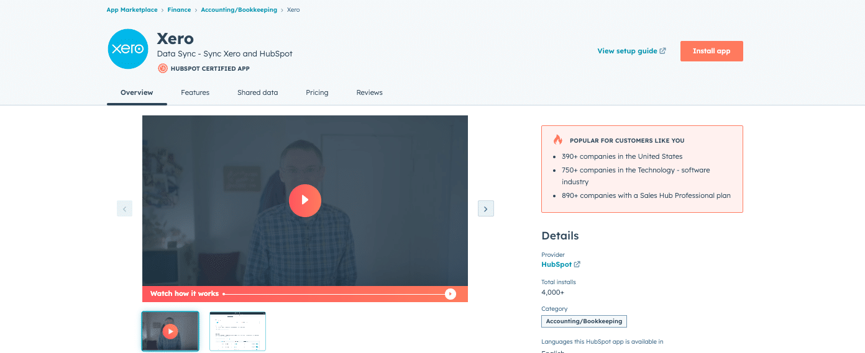The image size is (865, 353).
Task: Click the small play circle on the Watch how it works bar
Action: pos(451,294)
